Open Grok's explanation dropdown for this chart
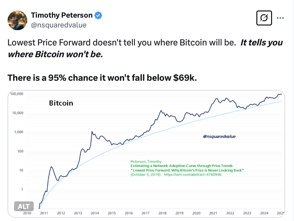 pos(264,18)
